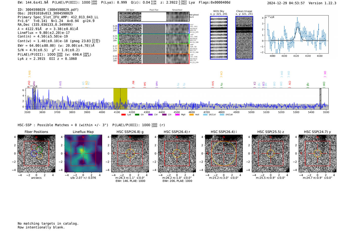The height and width of the screenshot is (241, 354).
Task: Click the 2024-12-29 04:53:57 timestamp
Action: point(286,3)
